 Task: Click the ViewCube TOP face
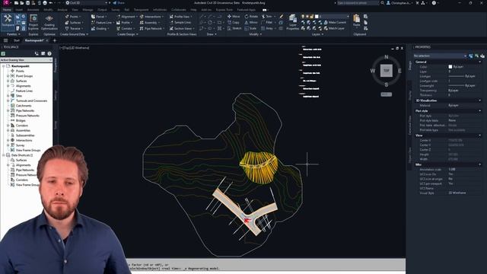(x=387, y=71)
